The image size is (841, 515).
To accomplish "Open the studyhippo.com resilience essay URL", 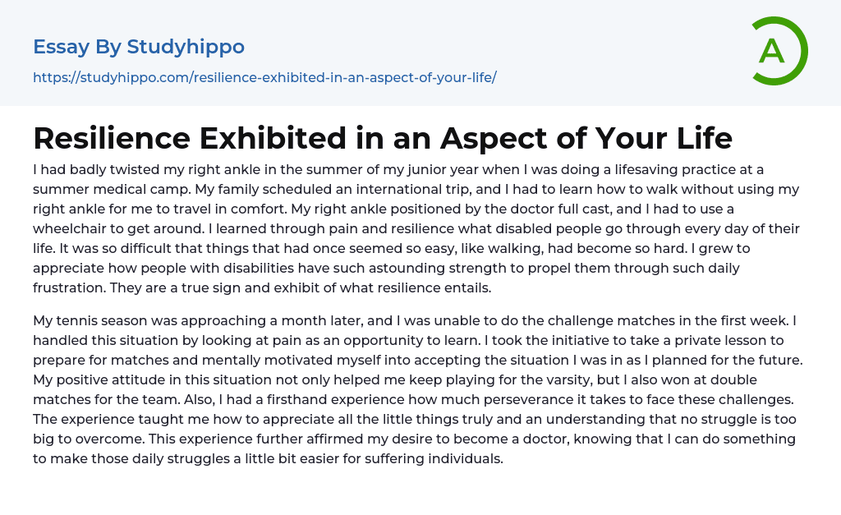I will 264,78.
